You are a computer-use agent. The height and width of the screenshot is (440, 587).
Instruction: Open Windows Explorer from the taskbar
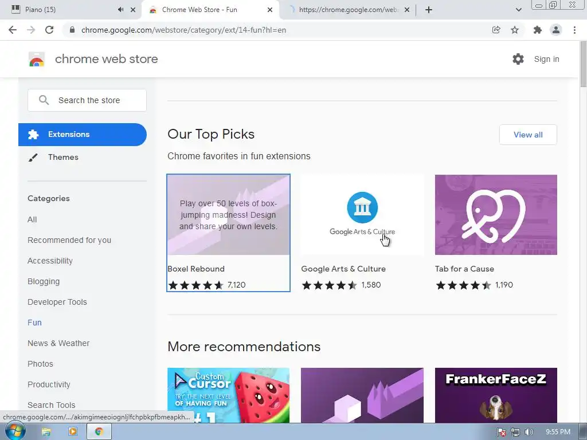tap(46, 432)
